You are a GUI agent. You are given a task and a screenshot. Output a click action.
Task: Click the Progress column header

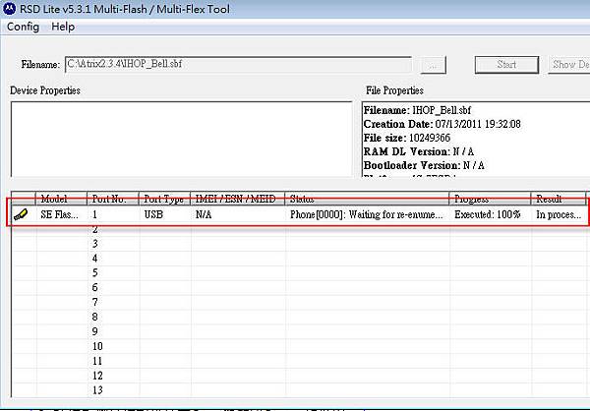490,199
